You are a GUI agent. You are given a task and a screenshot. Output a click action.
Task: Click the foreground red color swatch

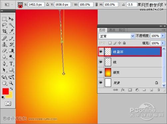tap(5, 91)
